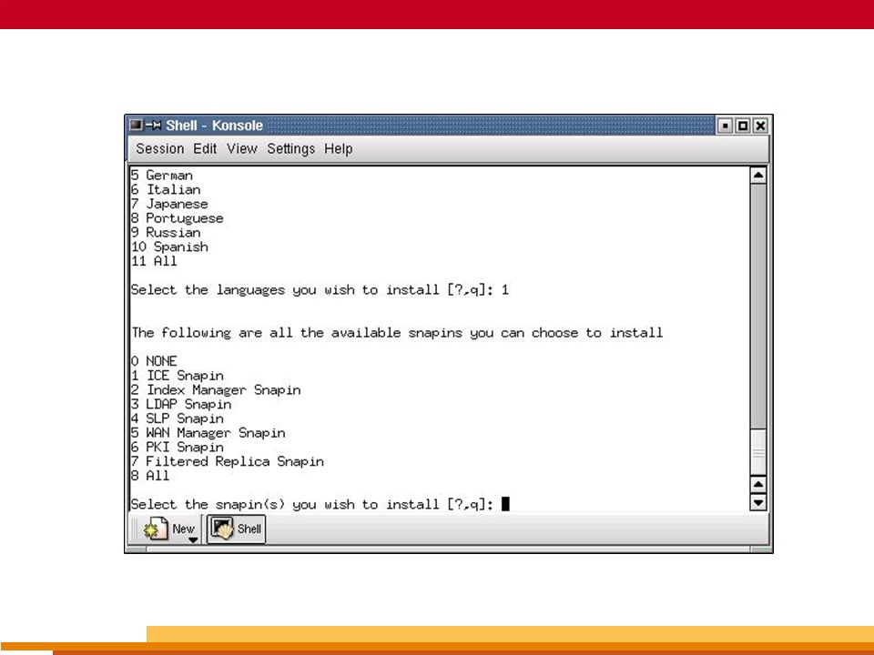The image size is (874, 655).
Task: Click the '2 Index Manager Snapin' line
Action: click(216, 390)
